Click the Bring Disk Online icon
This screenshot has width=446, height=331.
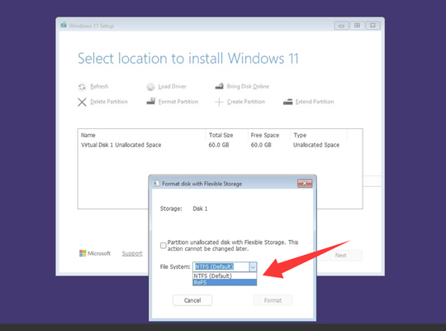(x=220, y=86)
